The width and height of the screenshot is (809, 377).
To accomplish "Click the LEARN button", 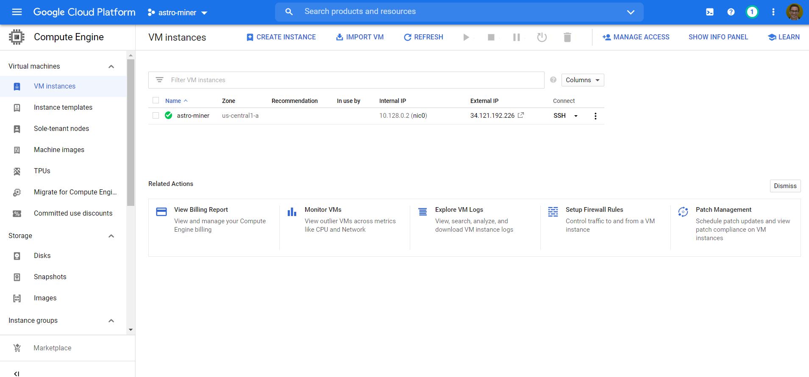I will pos(784,37).
